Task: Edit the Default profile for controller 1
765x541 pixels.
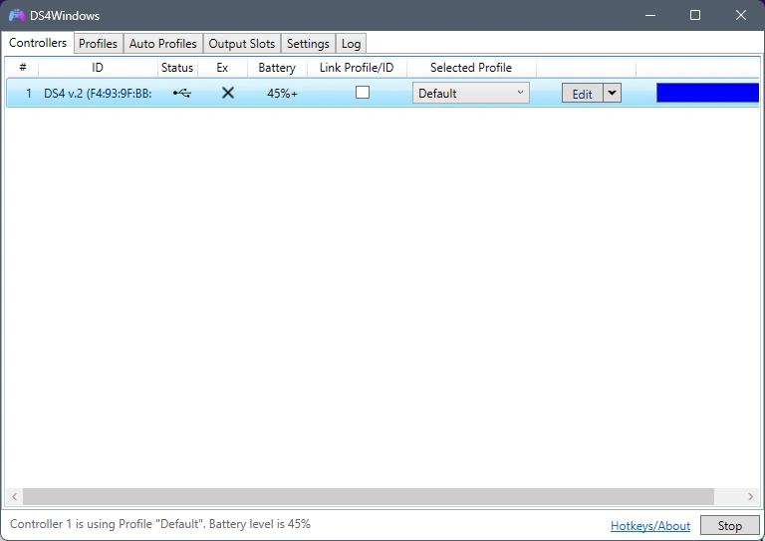Action: (x=582, y=94)
